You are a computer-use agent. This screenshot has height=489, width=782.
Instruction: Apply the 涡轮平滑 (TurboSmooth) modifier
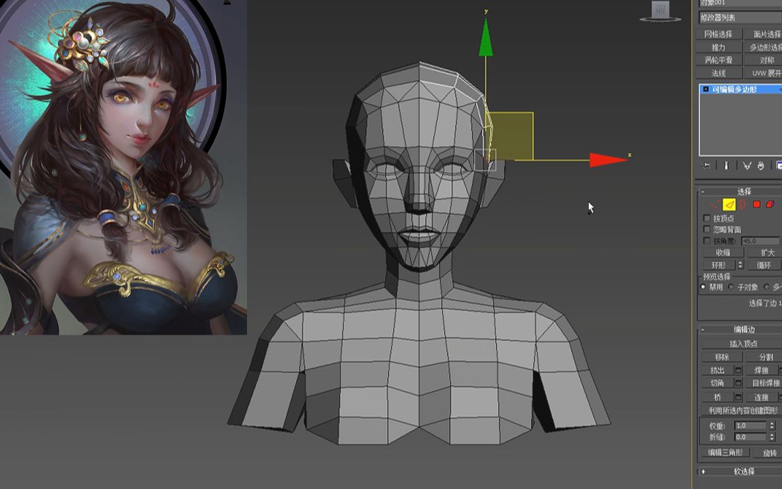[x=719, y=59]
